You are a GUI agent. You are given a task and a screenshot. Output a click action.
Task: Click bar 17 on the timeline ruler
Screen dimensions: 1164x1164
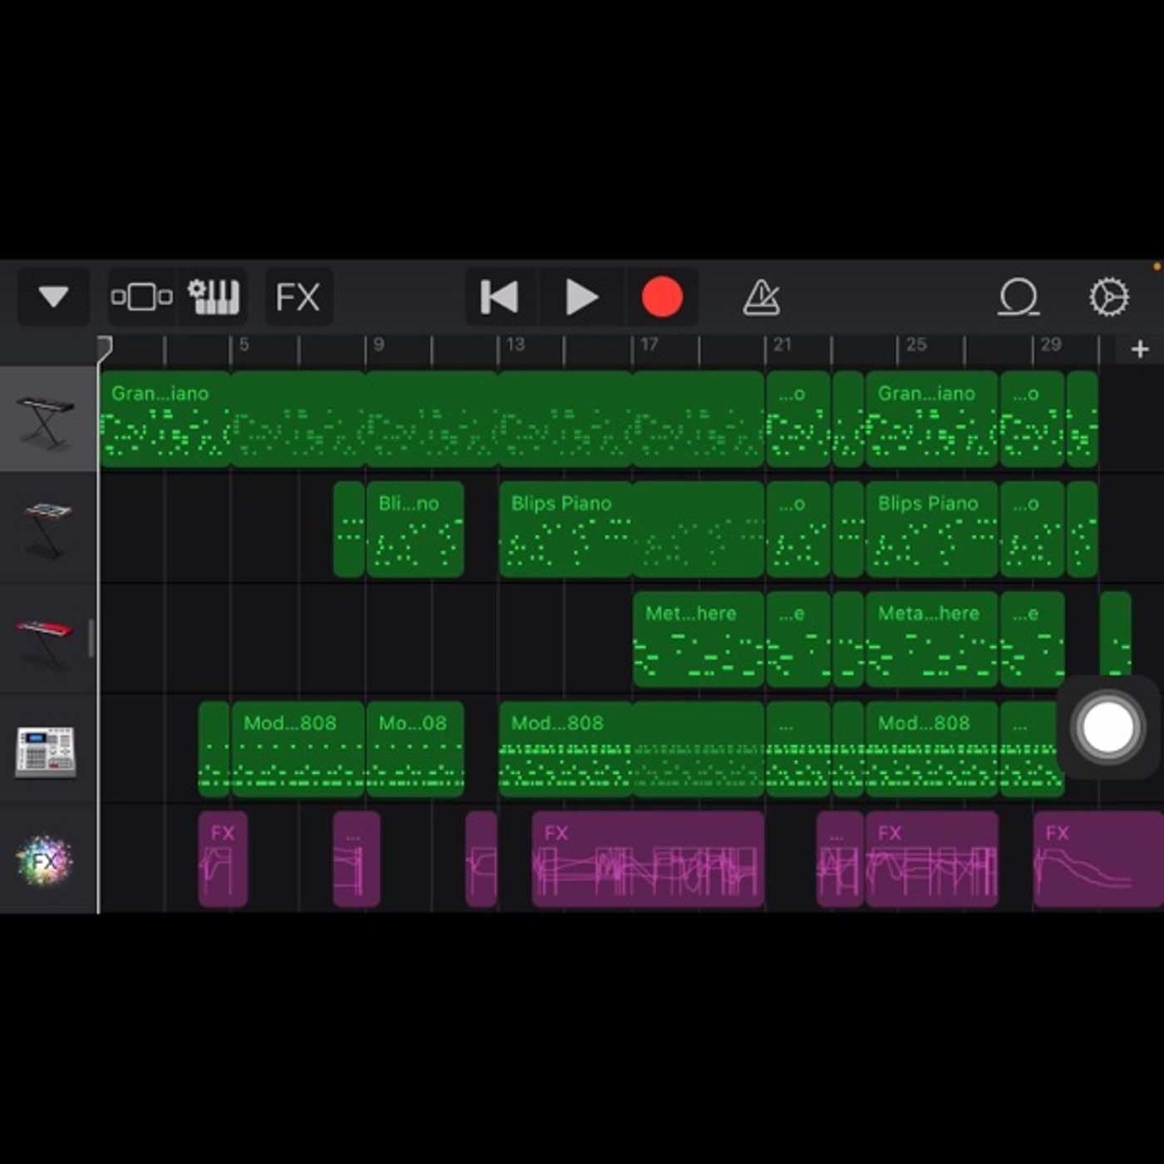click(x=649, y=345)
